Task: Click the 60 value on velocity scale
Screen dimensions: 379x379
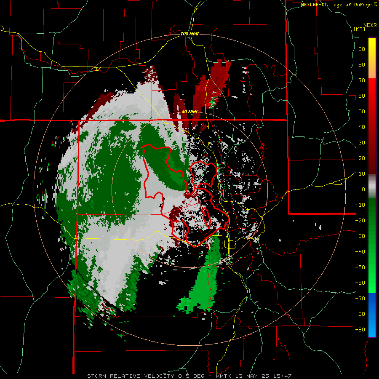Action: [x=362, y=96]
